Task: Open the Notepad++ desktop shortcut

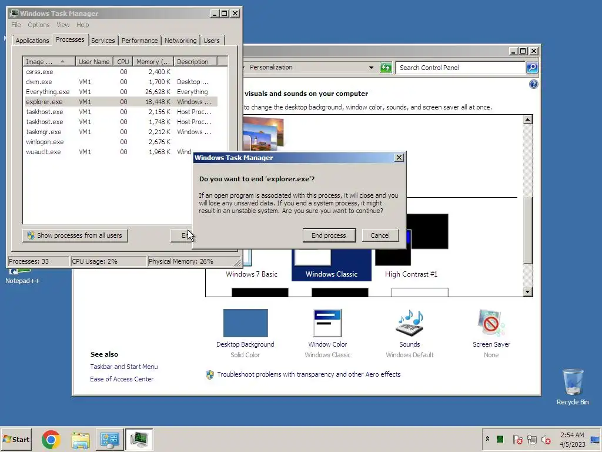Action: pos(22,277)
